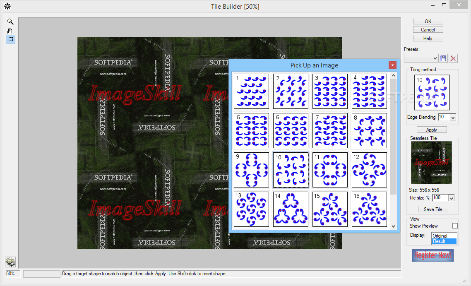This screenshot has width=471, height=286.
Task: Close the Pick Up an Image dialog
Action: tap(392, 65)
